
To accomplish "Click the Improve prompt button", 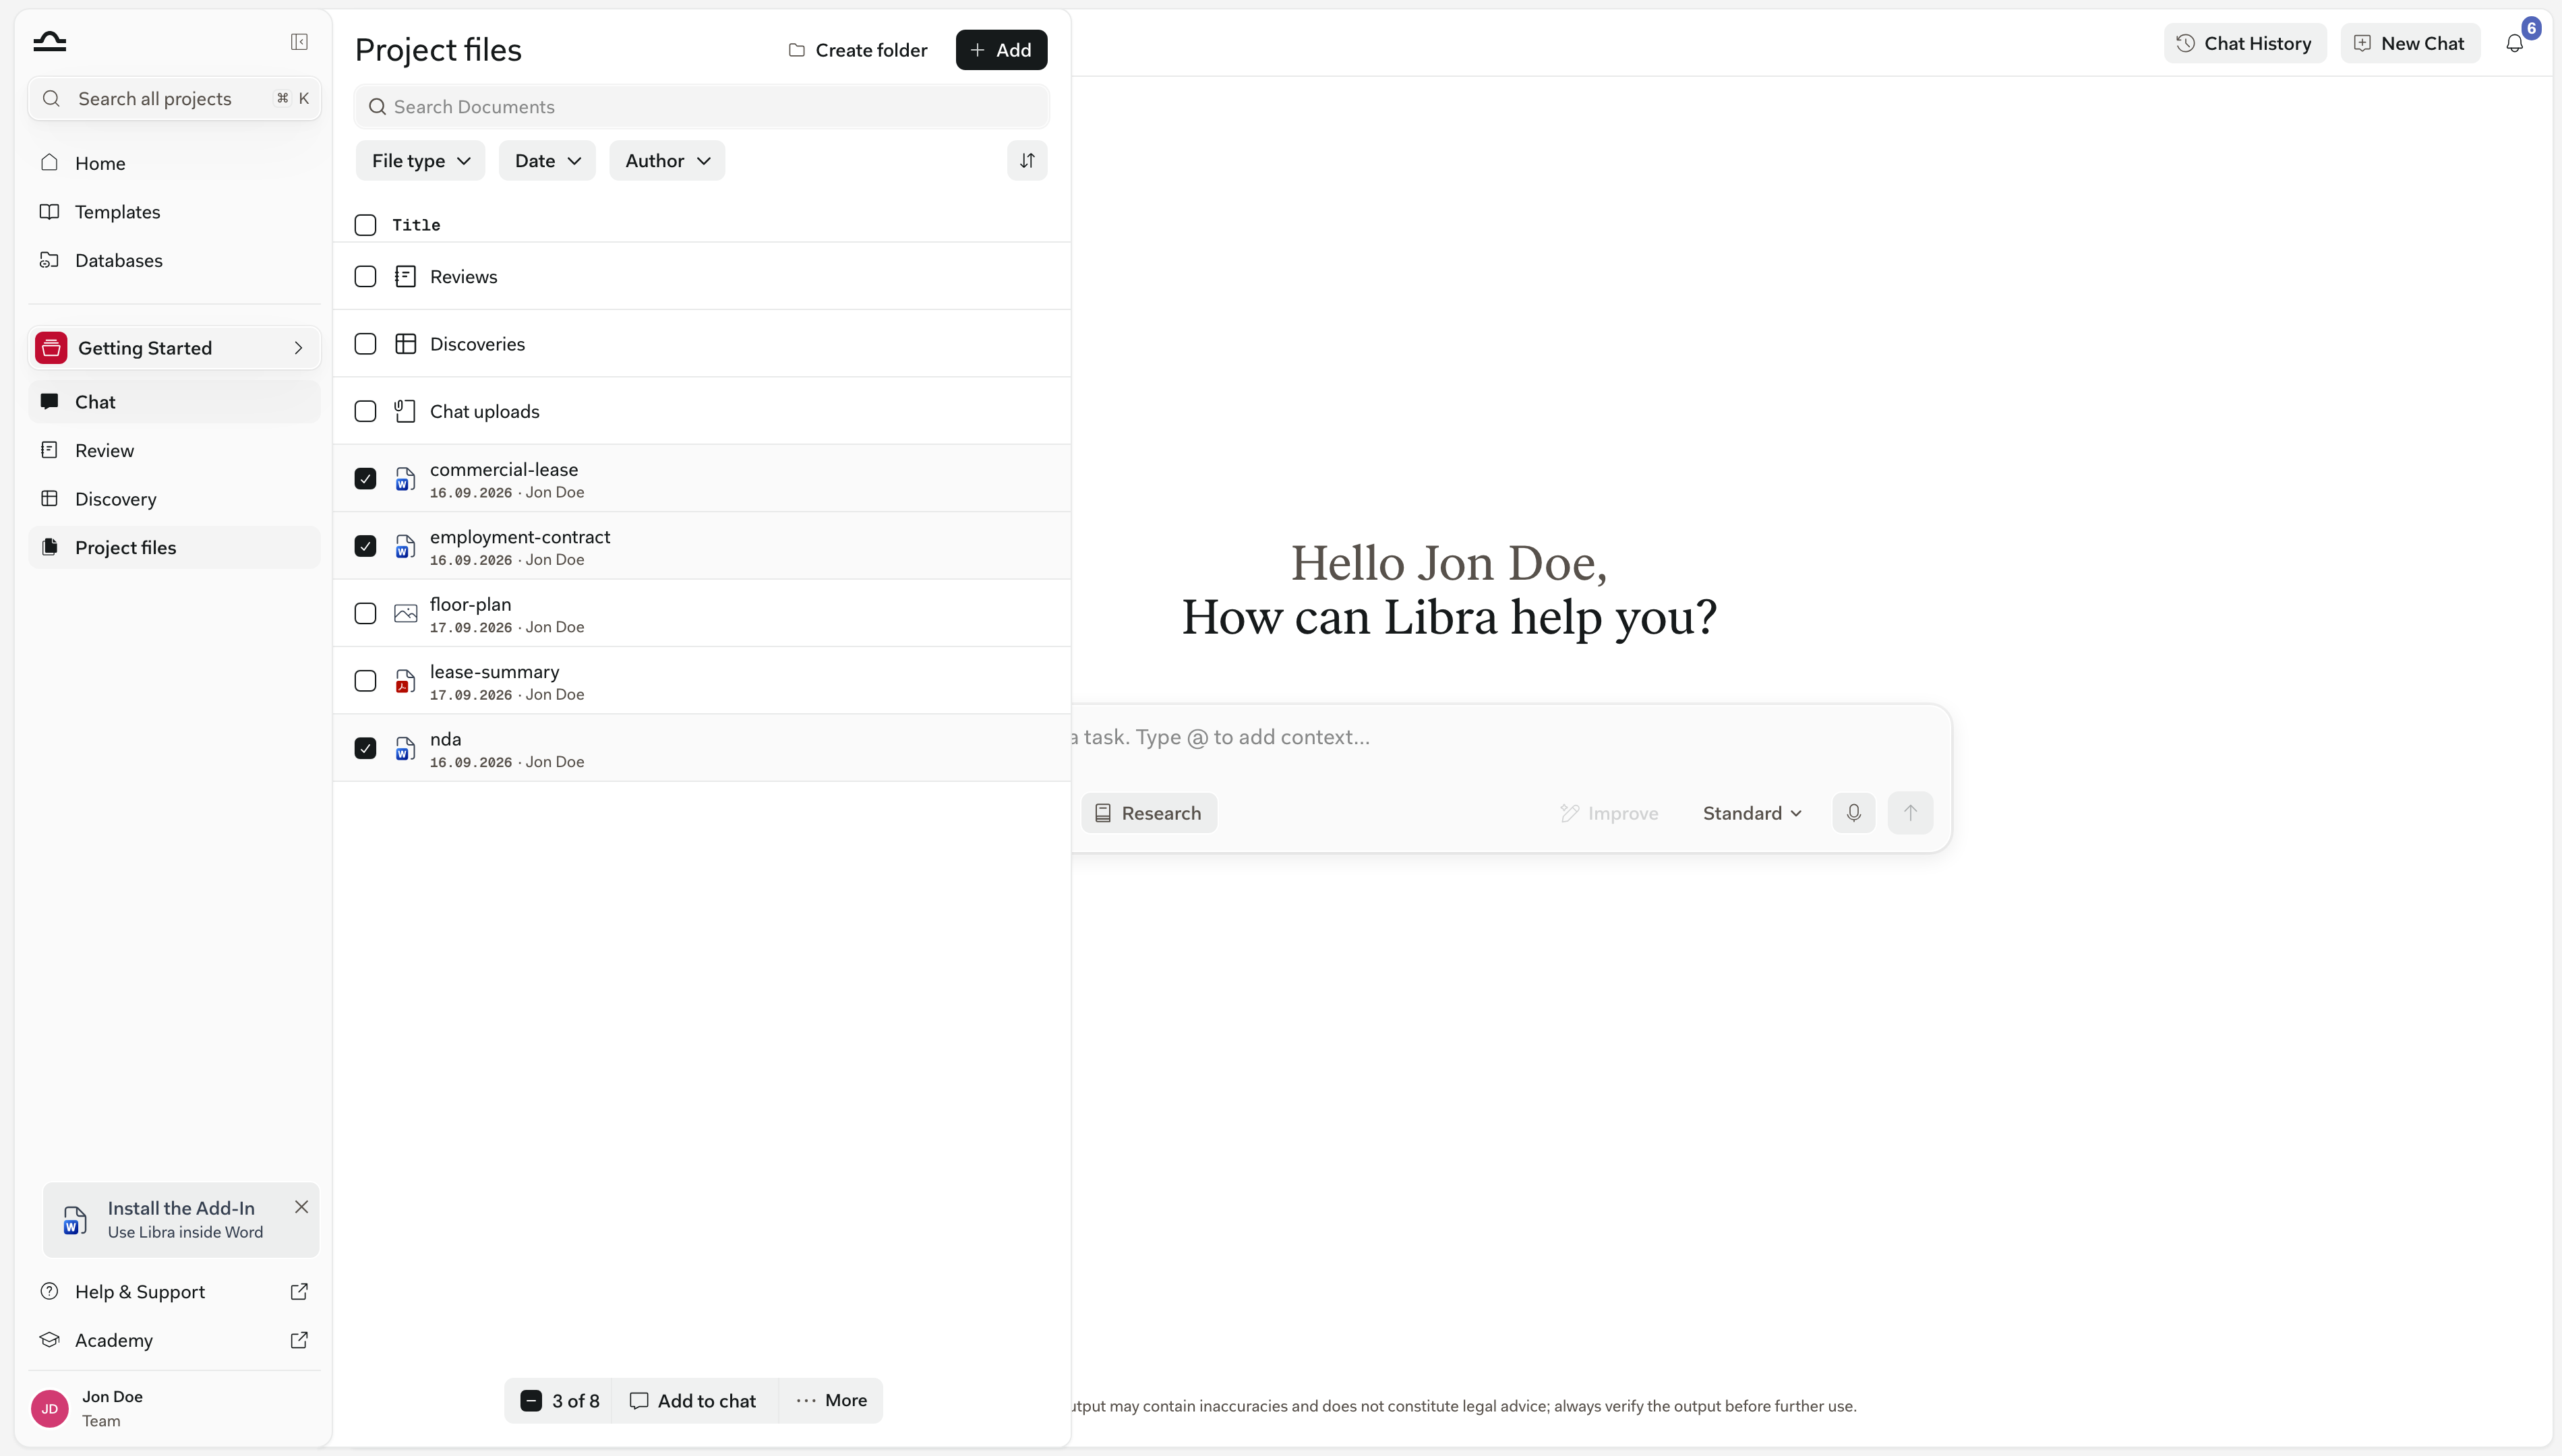I will [1609, 813].
